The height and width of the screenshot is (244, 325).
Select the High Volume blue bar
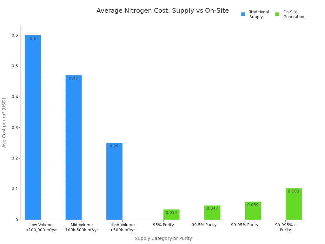coord(114,181)
